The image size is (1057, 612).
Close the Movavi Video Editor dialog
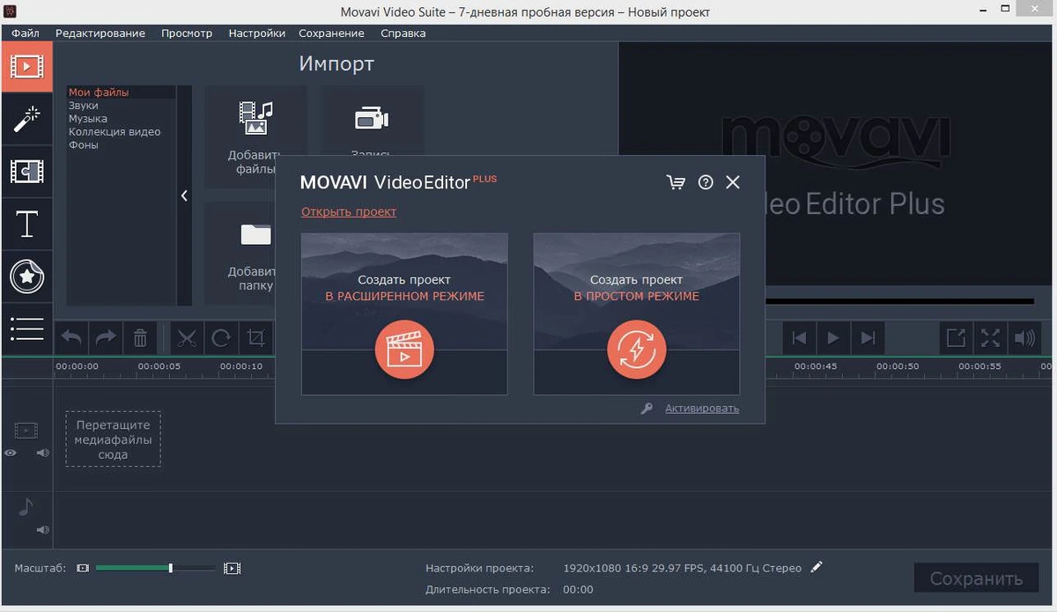pos(733,182)
